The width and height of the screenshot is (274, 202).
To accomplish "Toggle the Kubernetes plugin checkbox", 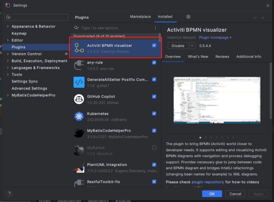I will click(154, 114).
